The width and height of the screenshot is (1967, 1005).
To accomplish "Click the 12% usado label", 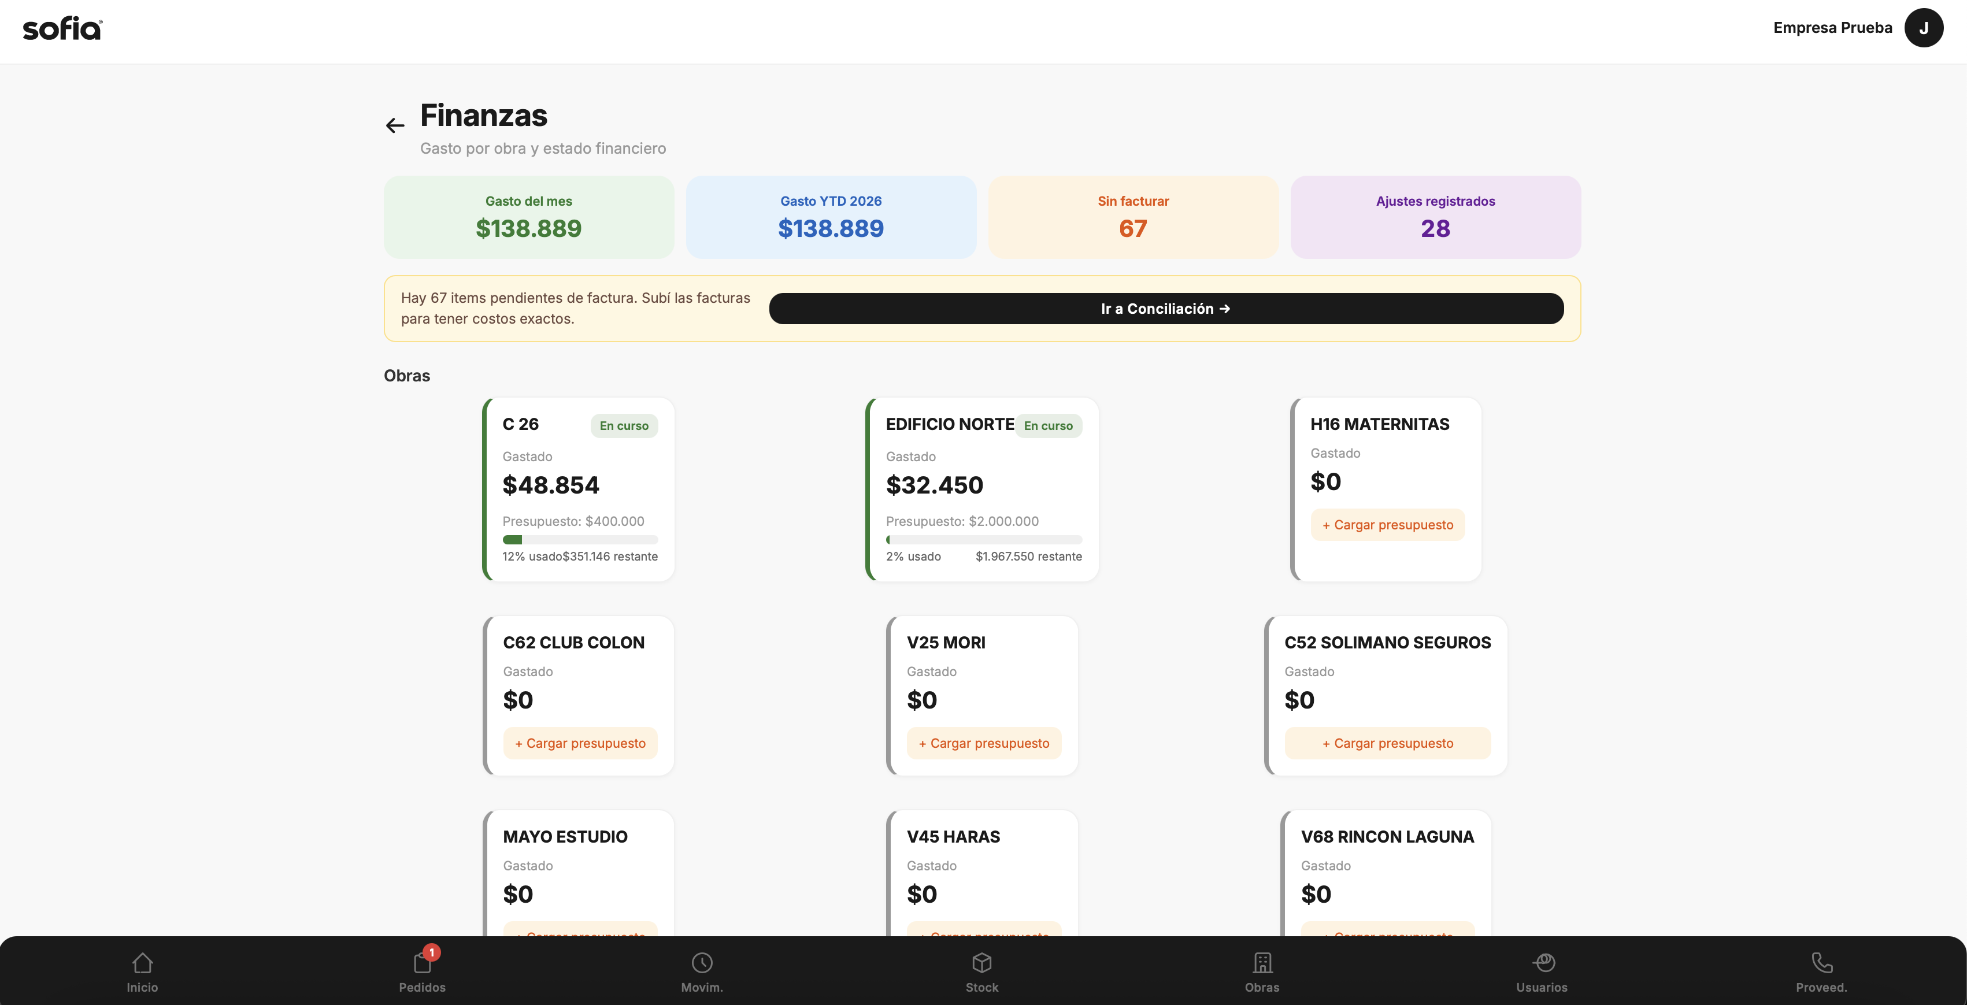I will pyautogui.click(x=532, y=556).
